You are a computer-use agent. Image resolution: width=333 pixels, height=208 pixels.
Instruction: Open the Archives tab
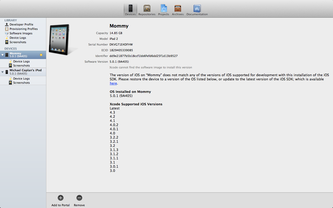178,10
